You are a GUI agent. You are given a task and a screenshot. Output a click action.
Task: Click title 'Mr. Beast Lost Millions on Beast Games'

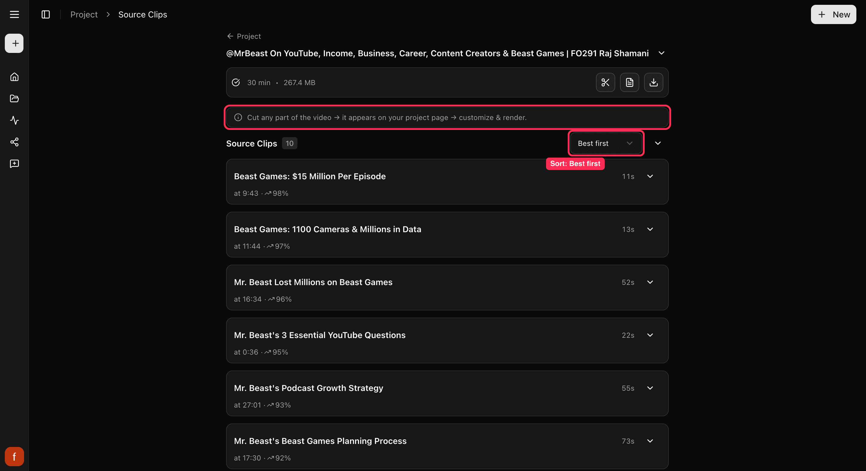coord(313,282)
